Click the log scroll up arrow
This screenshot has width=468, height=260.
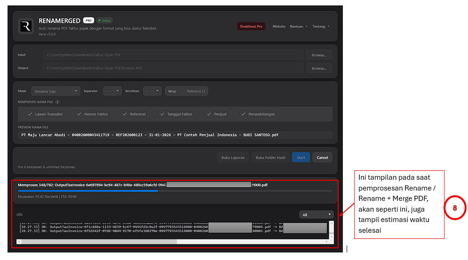[331, 223]
